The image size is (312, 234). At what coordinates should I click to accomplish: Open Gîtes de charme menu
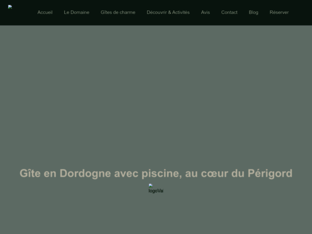[x=118, y=12]
